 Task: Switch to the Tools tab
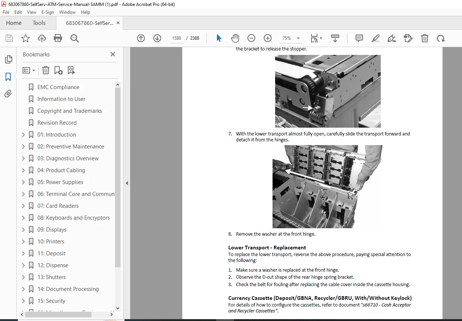point(39,23)
